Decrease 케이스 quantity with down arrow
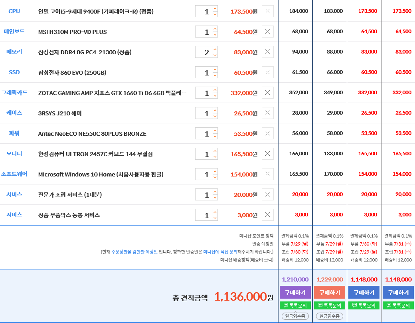The image size is (415, 323). pyautogui.click(x=215, y=116)
